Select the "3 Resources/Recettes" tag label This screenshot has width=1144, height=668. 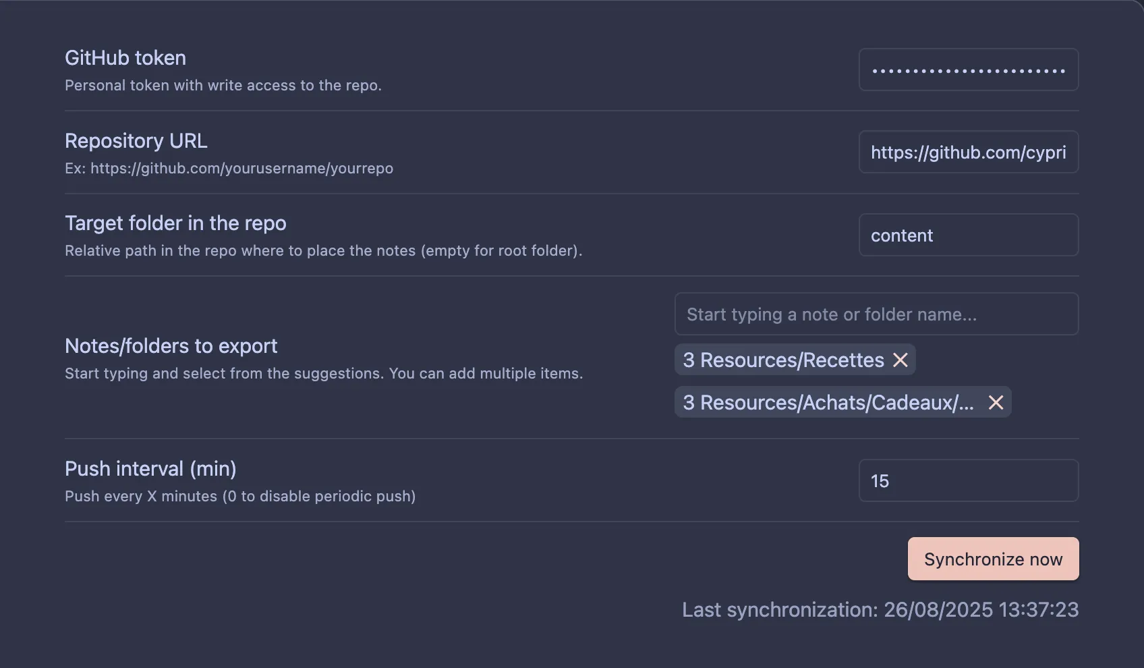(x=782, y=360)
